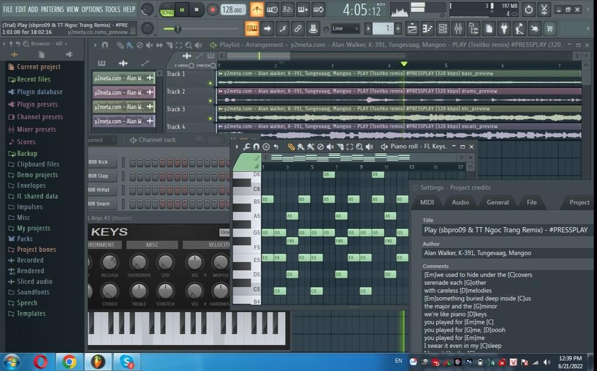The image size is (597, 371).
Task: Click the add pattern plus button
Action: pos(398,28)
